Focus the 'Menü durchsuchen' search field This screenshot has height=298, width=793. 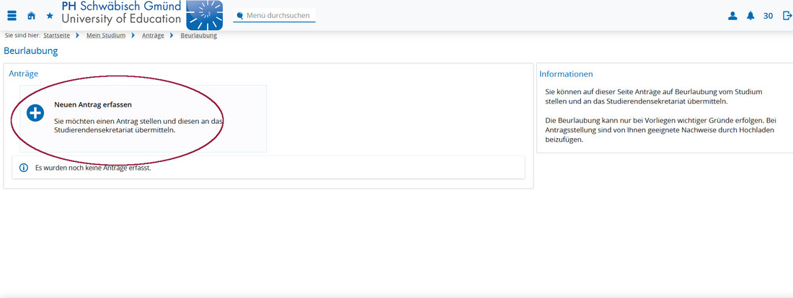(280, 16)
